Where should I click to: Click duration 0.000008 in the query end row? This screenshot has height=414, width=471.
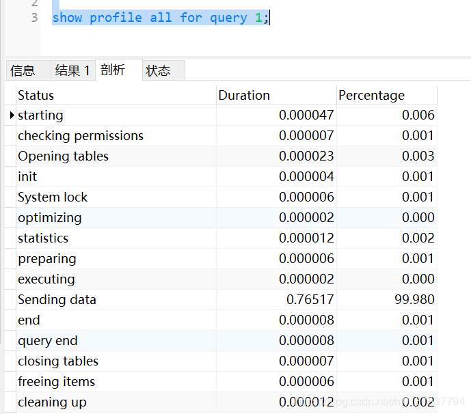[x=306, y=340]
